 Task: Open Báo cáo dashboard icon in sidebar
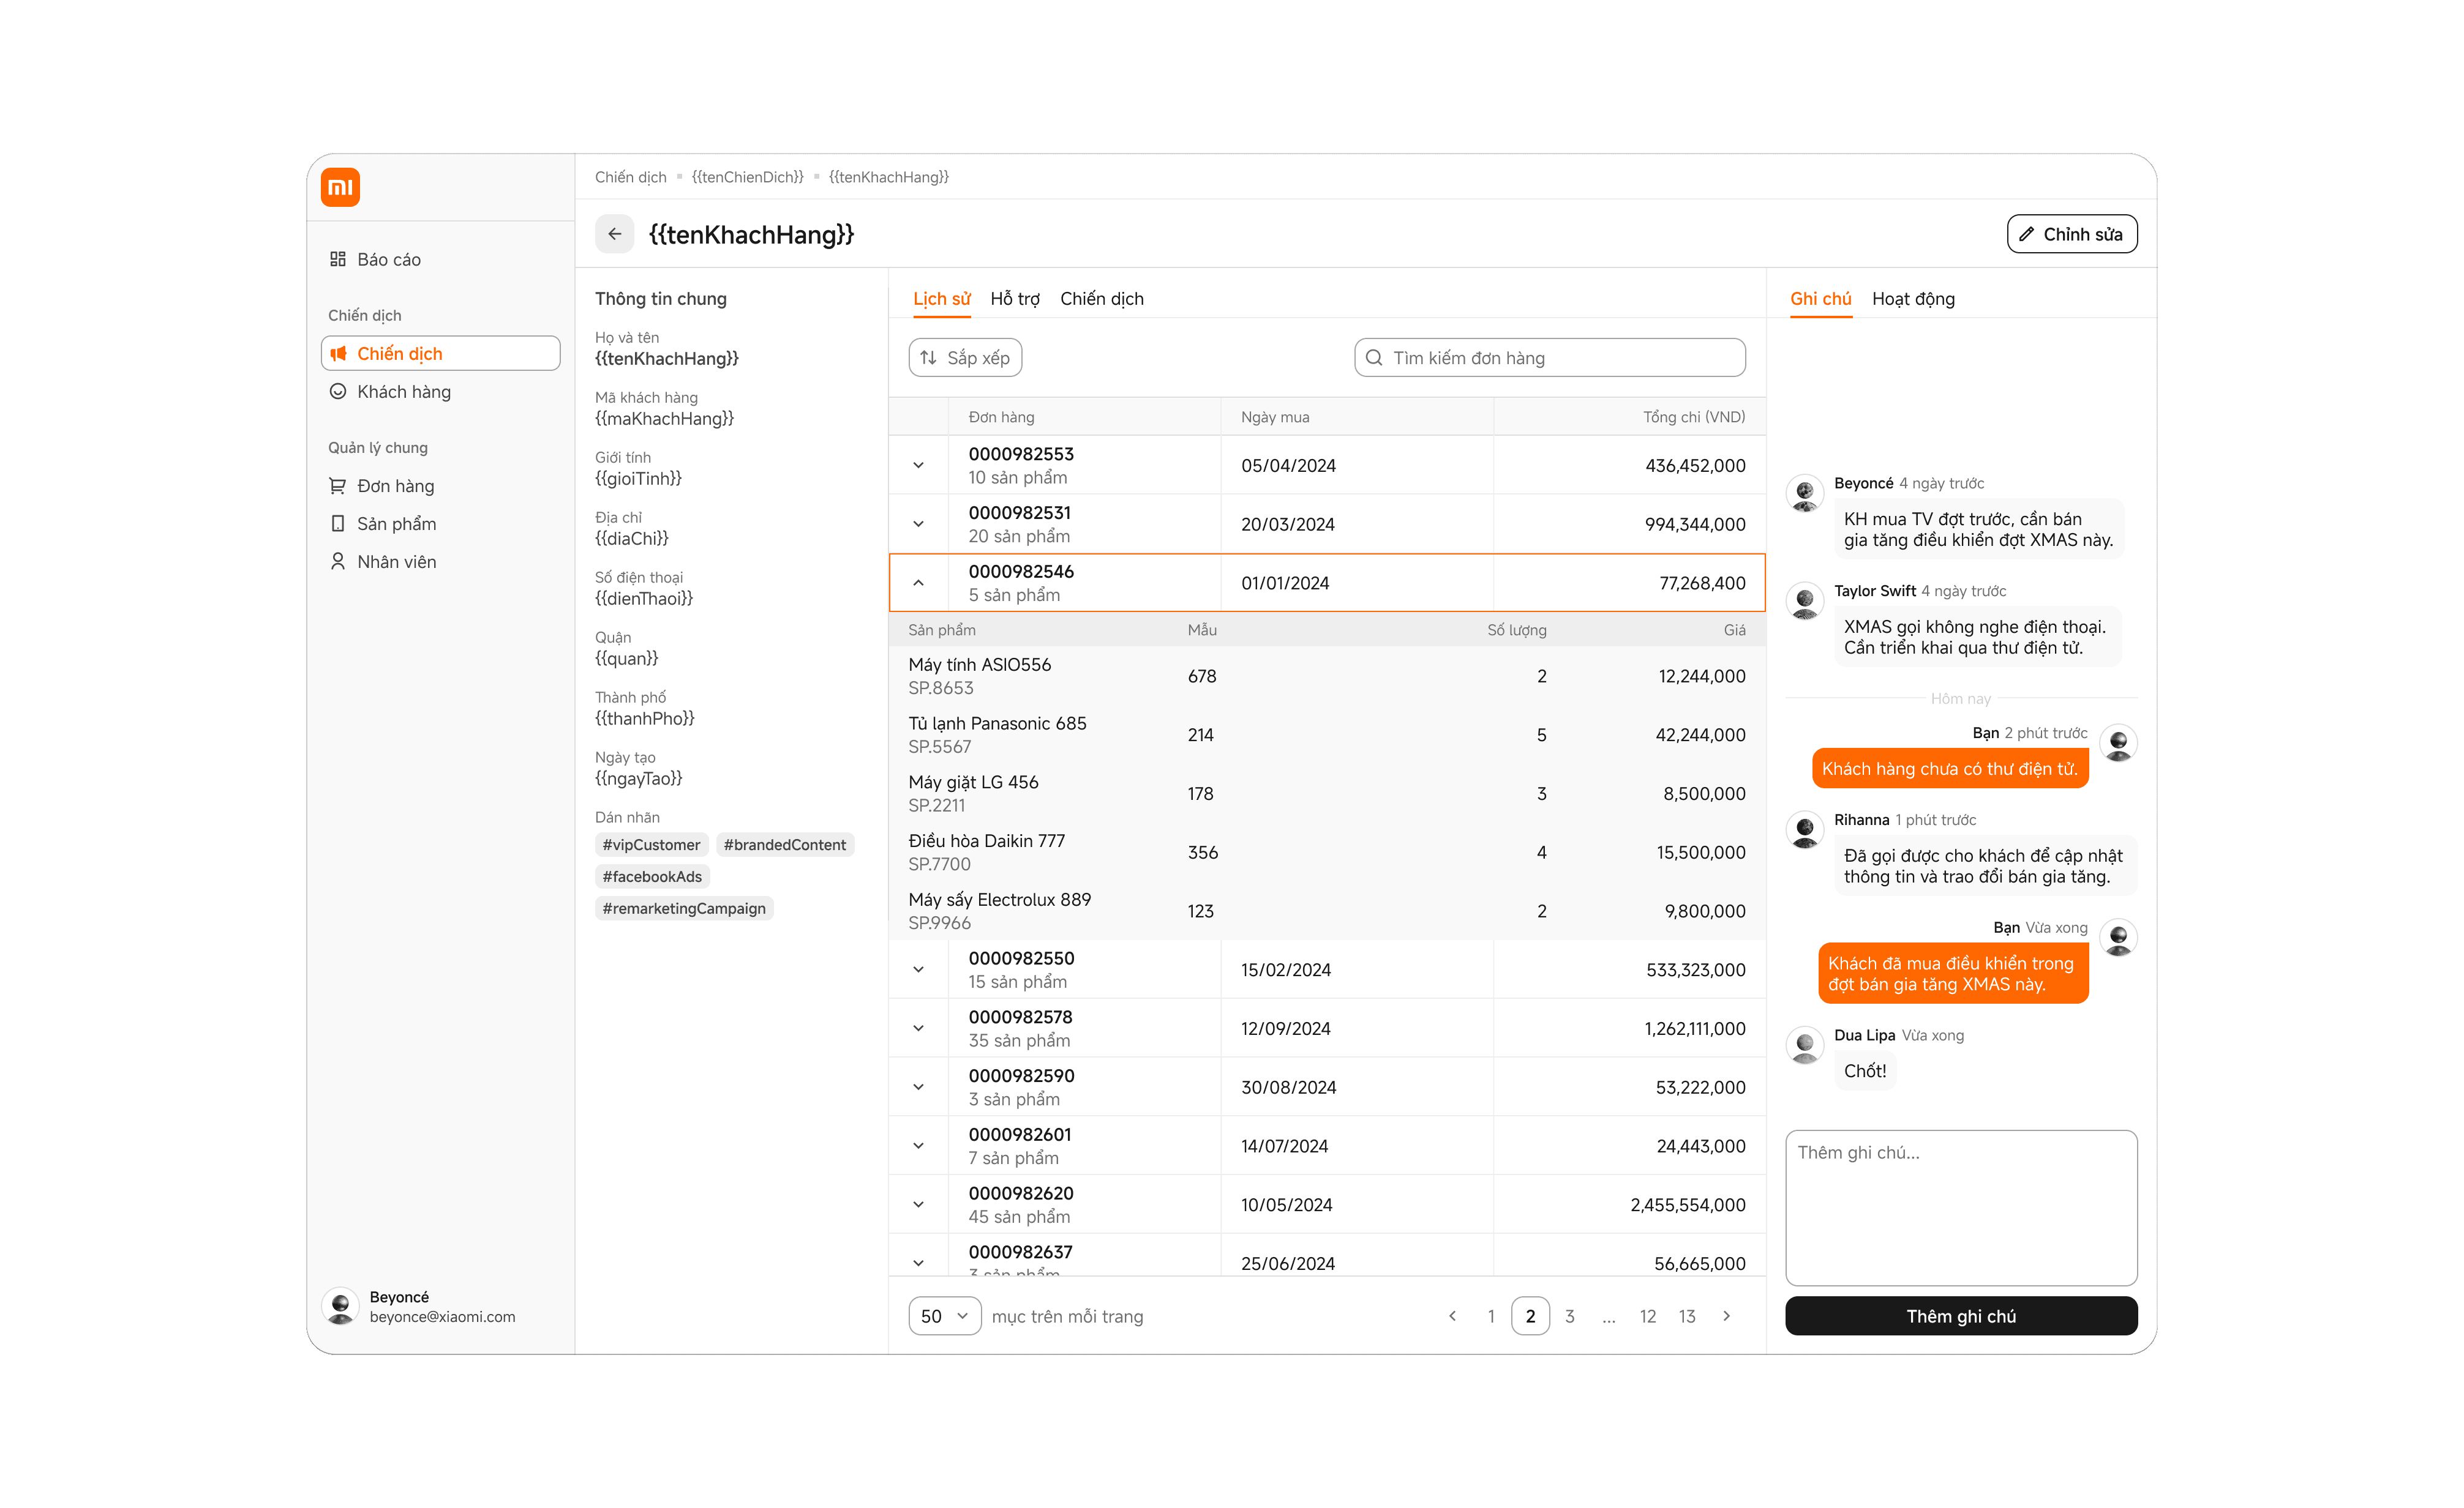pos(338,259)
